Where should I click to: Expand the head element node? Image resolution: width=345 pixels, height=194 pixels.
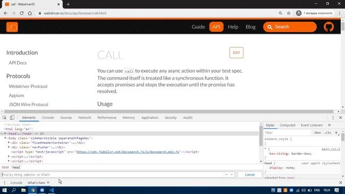point(5,134)
